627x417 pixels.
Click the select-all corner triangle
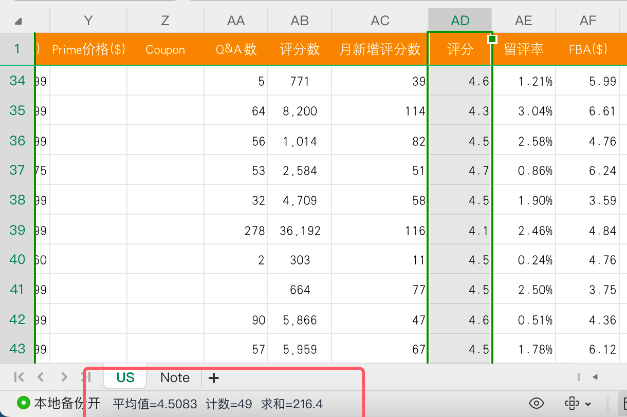(19, 21)
